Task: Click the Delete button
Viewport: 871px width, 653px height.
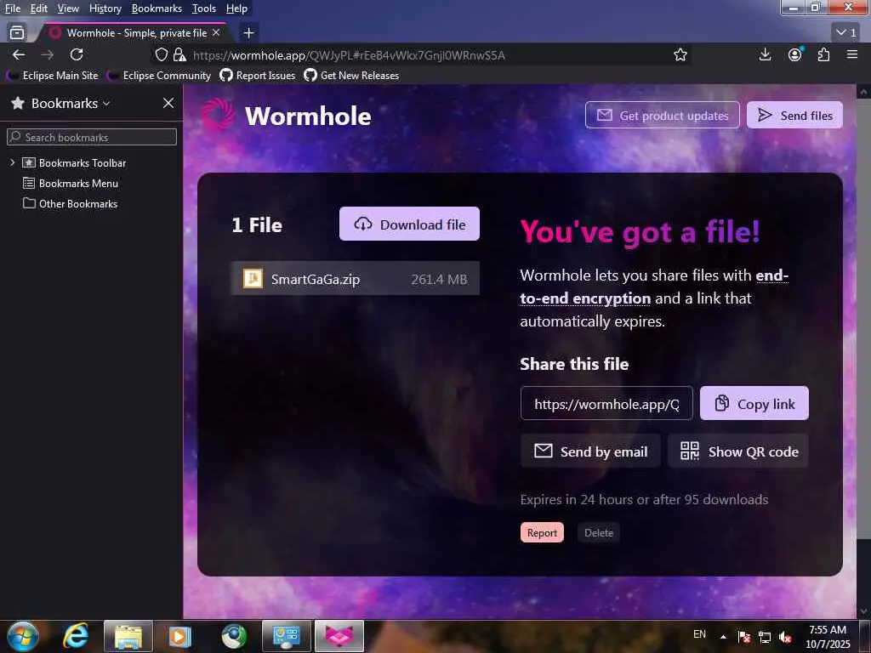Action: coord(598,532)
